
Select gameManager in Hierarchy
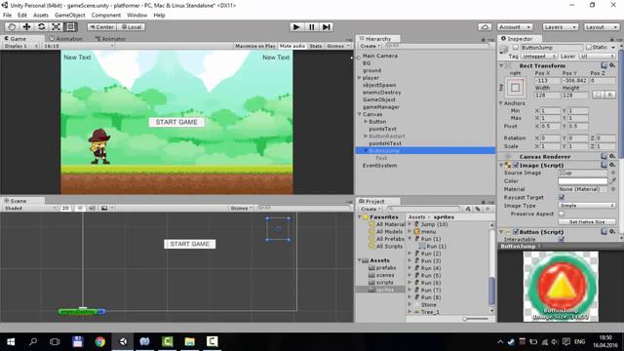[381, 107]
